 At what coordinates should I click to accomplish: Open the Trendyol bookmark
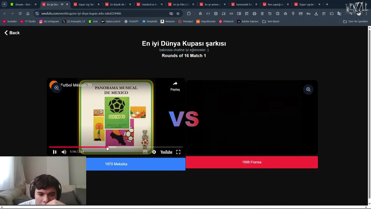click(x=185, y=21)
